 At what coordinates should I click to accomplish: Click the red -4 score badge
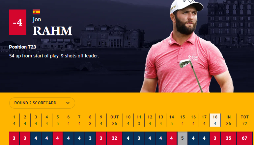tap(17, 23)
